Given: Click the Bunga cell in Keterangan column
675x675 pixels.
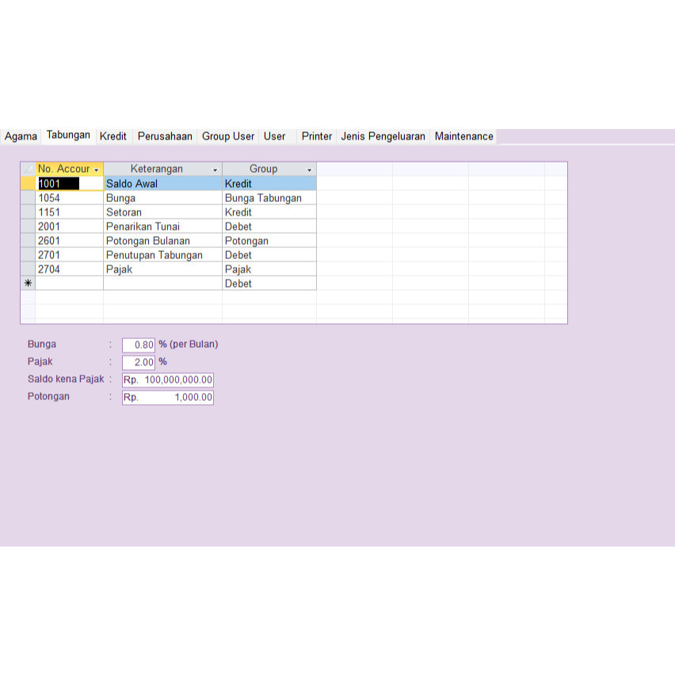Looking at the screenshot, I should (163, 198).
